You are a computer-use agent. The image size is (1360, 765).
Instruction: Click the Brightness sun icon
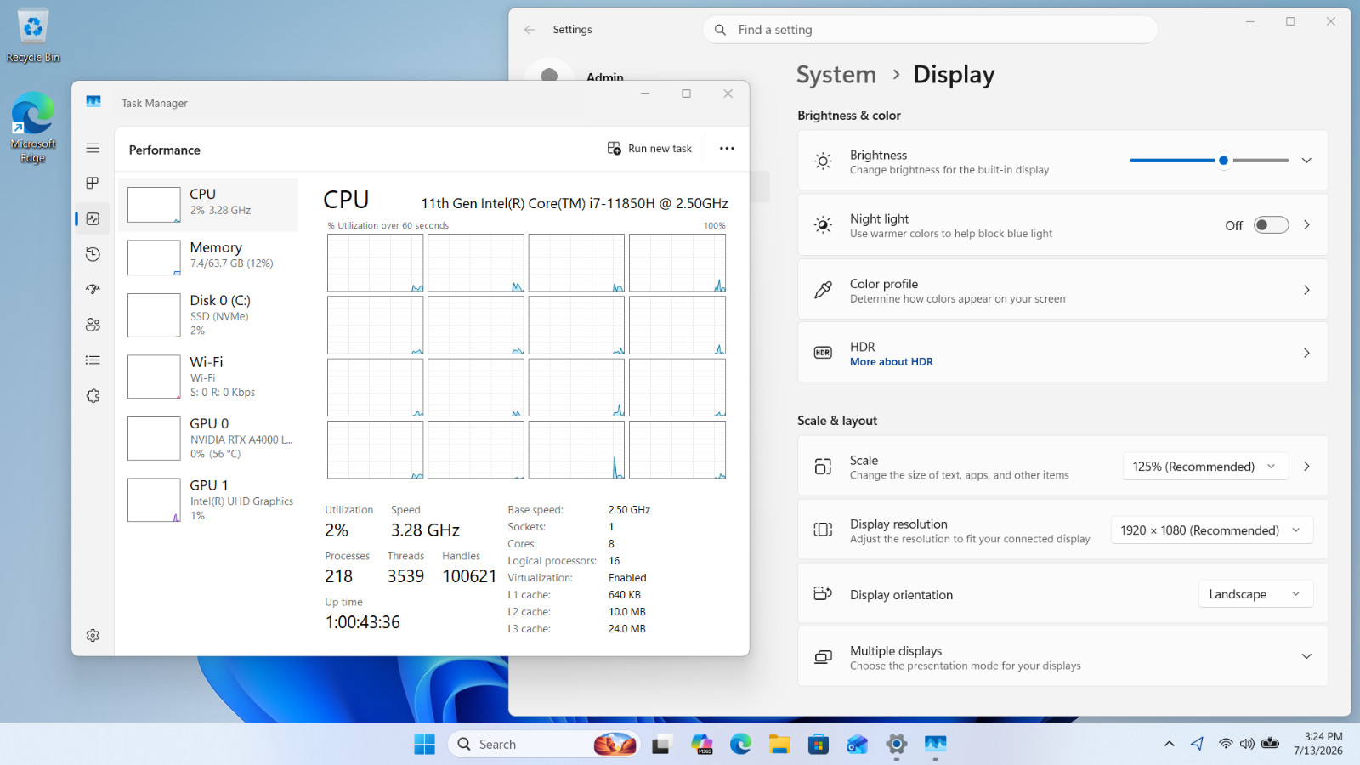click(x=823, y=161)
